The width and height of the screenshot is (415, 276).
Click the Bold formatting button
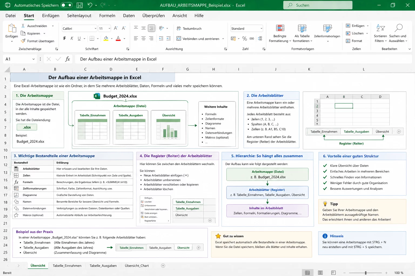coord(65,39)
